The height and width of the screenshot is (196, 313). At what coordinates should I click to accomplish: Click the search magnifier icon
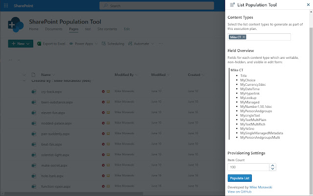tap(106, 5)
